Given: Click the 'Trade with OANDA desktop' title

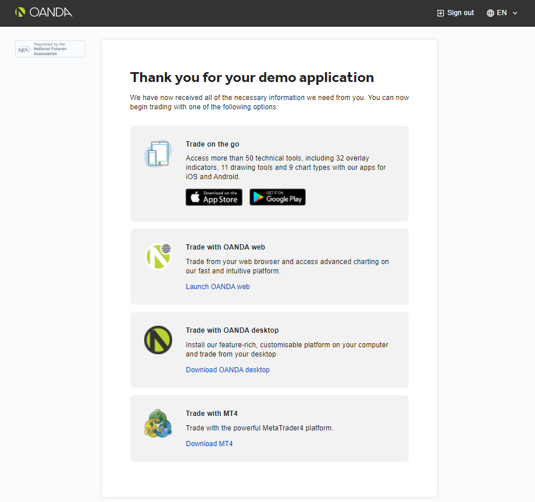Looking at the screenshot, I should click(232, 330).
